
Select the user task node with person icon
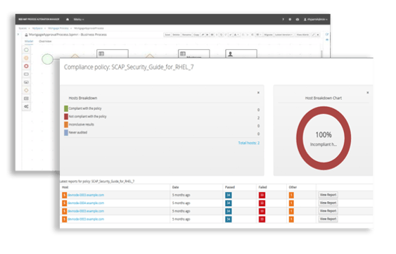241,53
